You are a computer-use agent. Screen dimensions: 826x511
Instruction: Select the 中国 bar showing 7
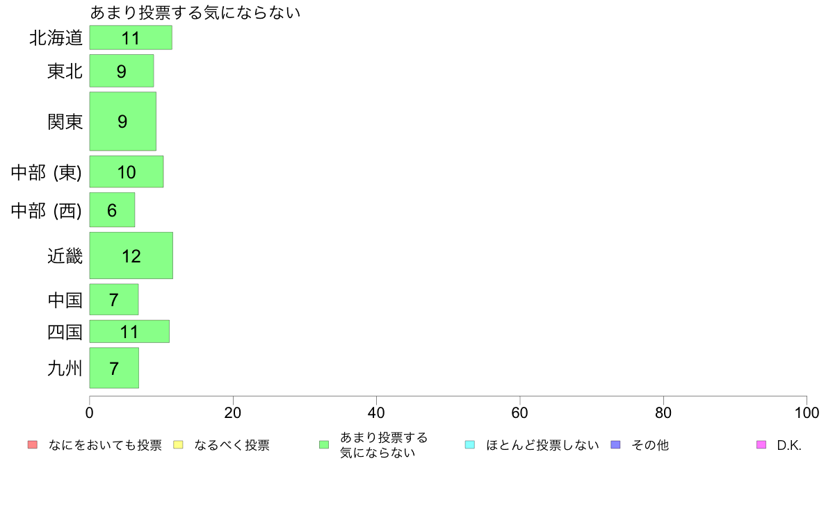pyautogui.click(x=114, y=299)
